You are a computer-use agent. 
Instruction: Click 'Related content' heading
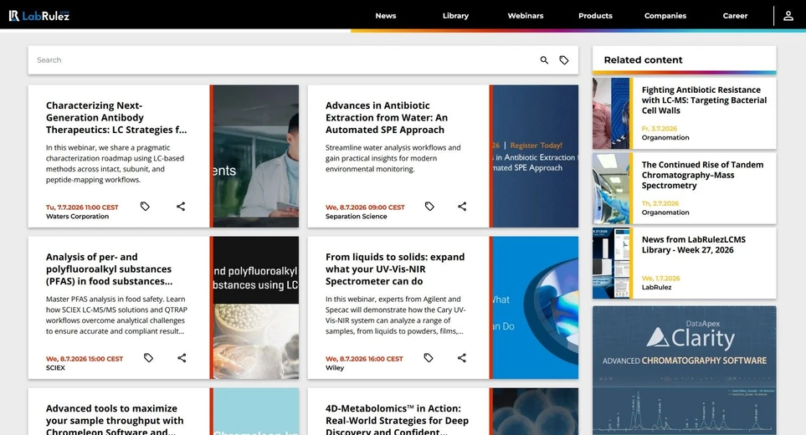pos(643,60)
